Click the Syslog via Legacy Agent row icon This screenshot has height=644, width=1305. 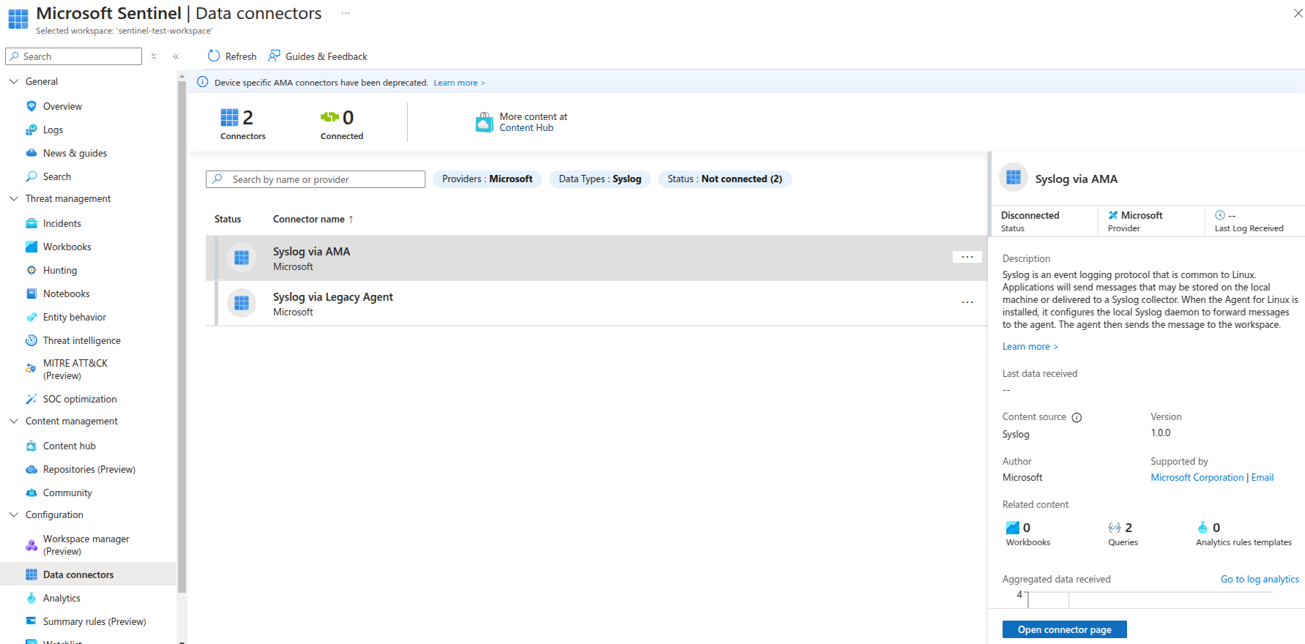point(242,303)
